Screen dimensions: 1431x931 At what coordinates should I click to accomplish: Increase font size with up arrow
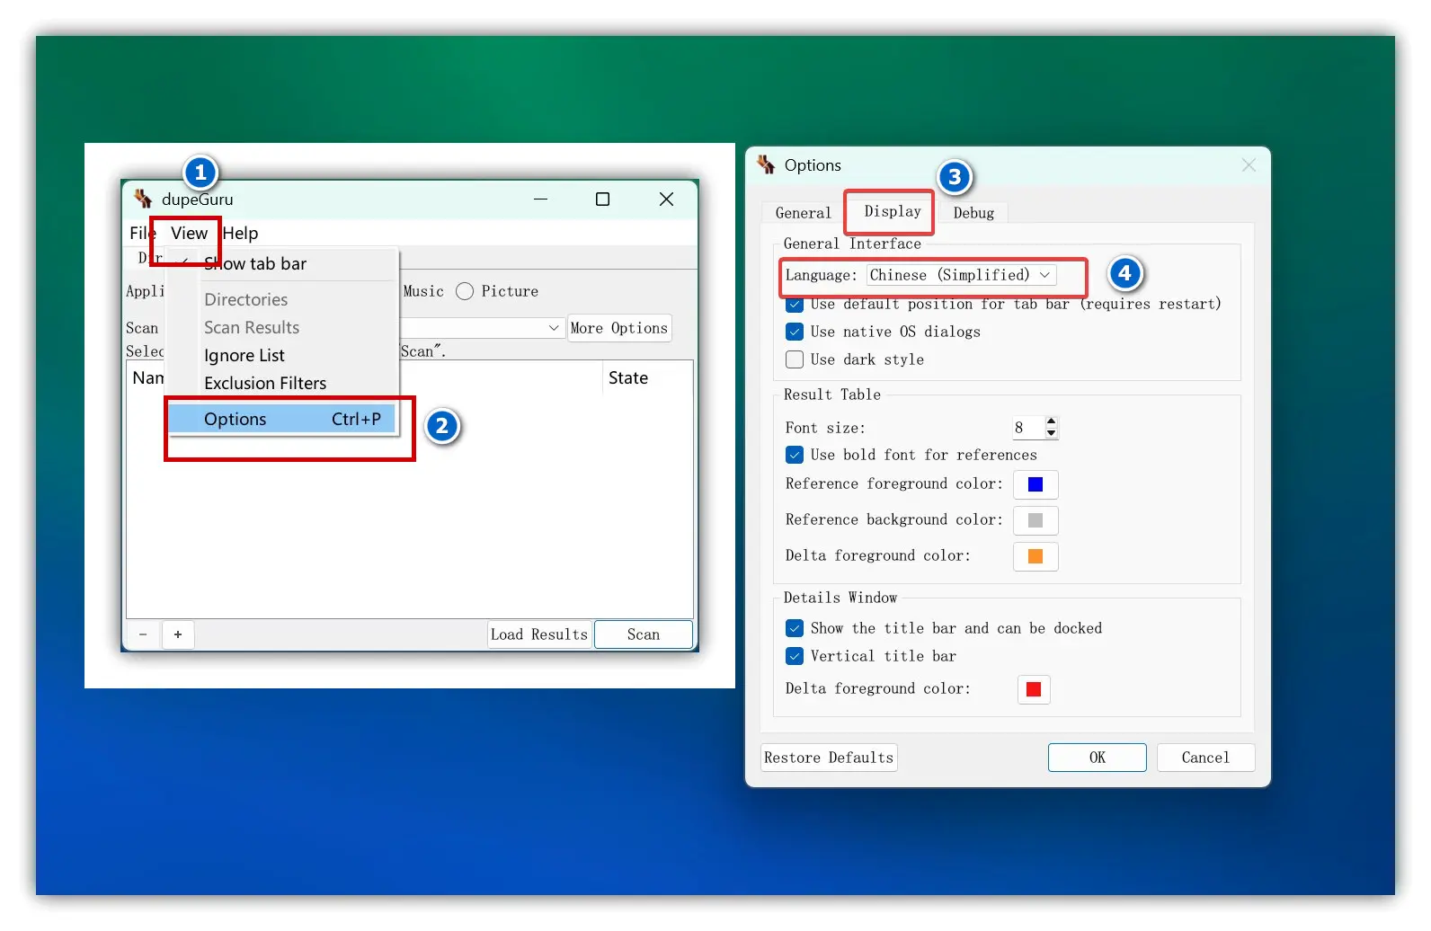1051,421
